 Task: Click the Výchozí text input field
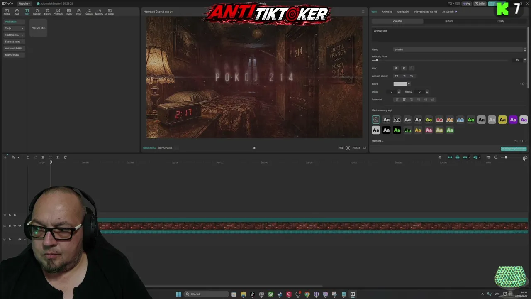[x=449, y=35]
